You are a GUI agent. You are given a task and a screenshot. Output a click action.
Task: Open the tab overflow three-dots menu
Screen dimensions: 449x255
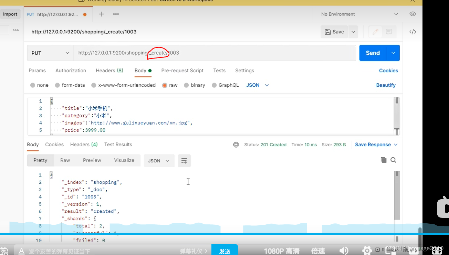point(116,14)
